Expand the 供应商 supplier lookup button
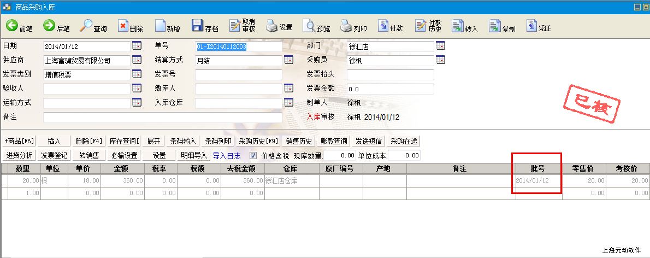Image resolution: width=650 pixels, height=258 pixels. point(137,60)
